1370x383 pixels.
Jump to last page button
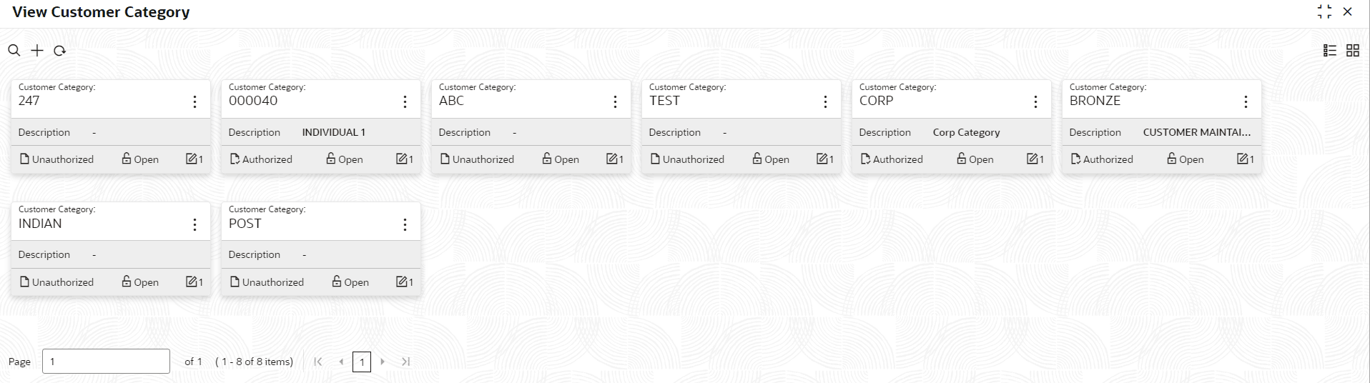(x=405, y=362)
